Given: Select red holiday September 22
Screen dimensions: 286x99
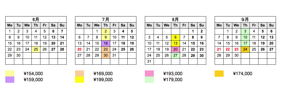Looking at the screenshot, I should point(228,49).
